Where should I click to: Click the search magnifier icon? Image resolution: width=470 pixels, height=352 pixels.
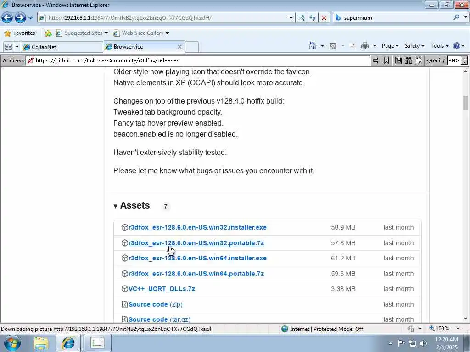click(x=457, y=17)
